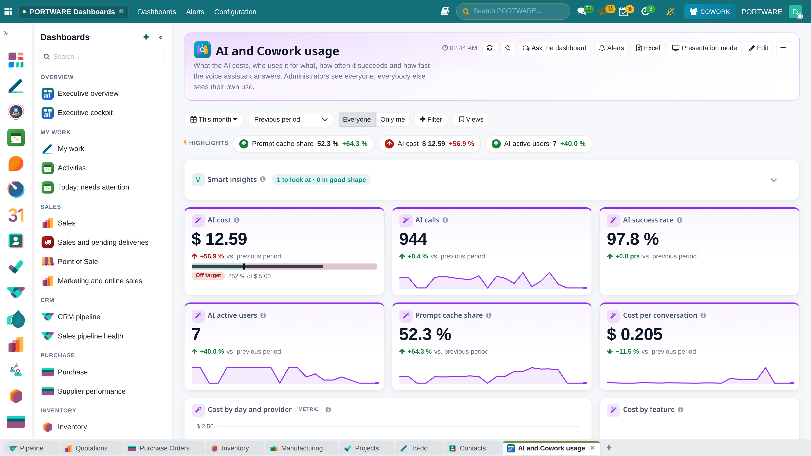Switch the scope to Only me
Screen dimensions: 811x456
(393, 119)
